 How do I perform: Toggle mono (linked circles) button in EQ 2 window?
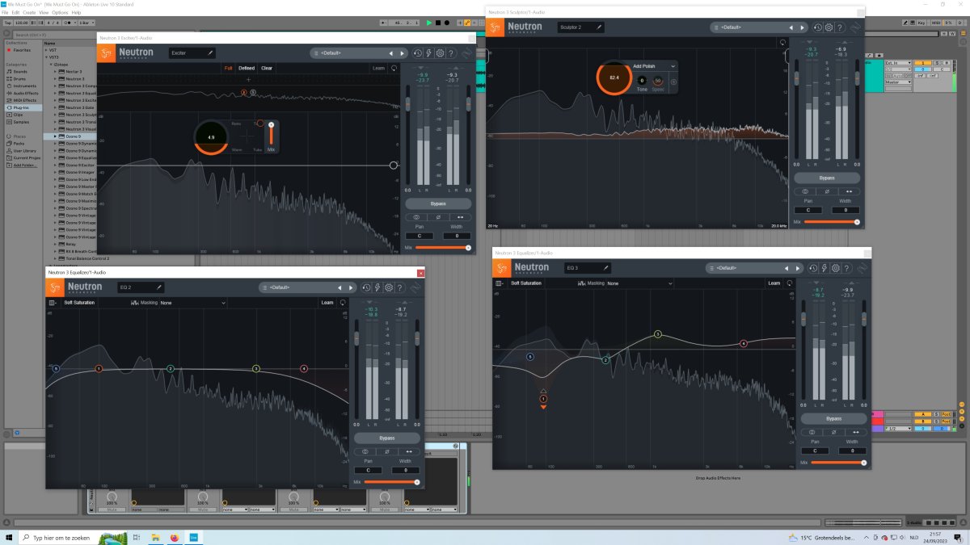pos(365,451)
